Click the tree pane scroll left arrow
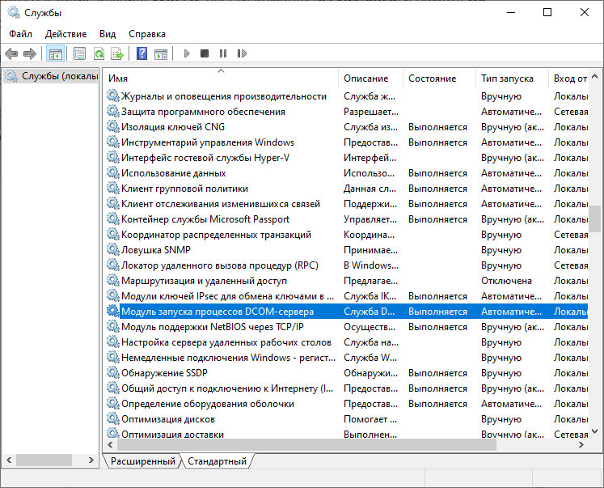 click(x=9, y=460)
